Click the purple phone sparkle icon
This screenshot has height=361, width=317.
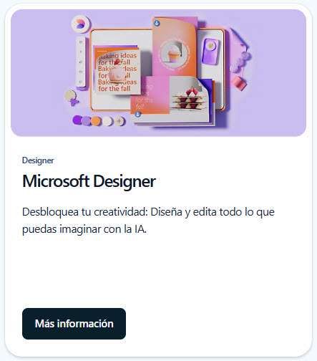[210, 51]
